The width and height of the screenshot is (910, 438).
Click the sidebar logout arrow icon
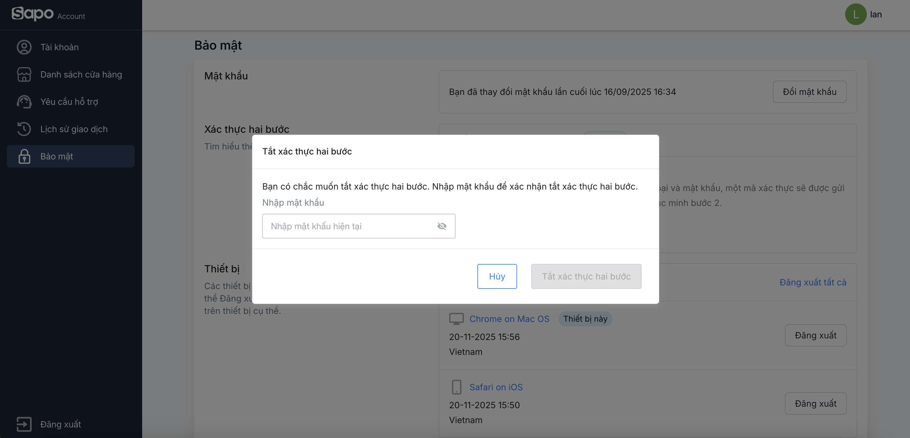pyautogui.click(x=24, y=424)
